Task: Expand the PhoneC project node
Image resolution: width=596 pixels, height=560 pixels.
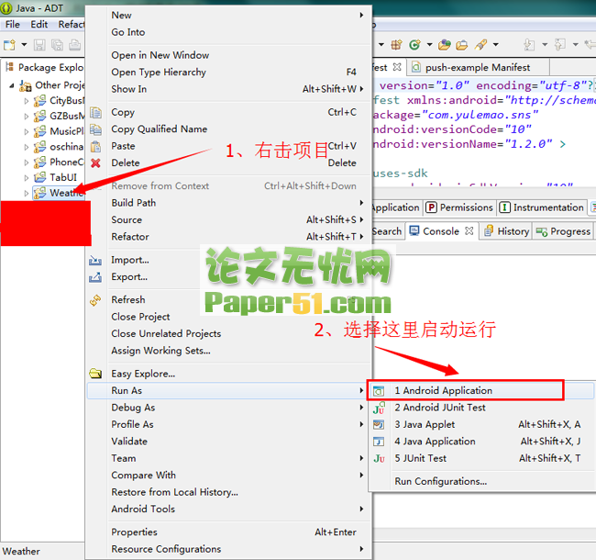Action: (27, 162)
